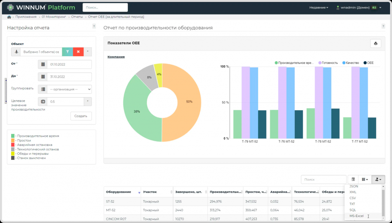Click the green filter icon next to object field
This screenshot has width=392, height=223.
pyautogui.click(x=67, y=52)
